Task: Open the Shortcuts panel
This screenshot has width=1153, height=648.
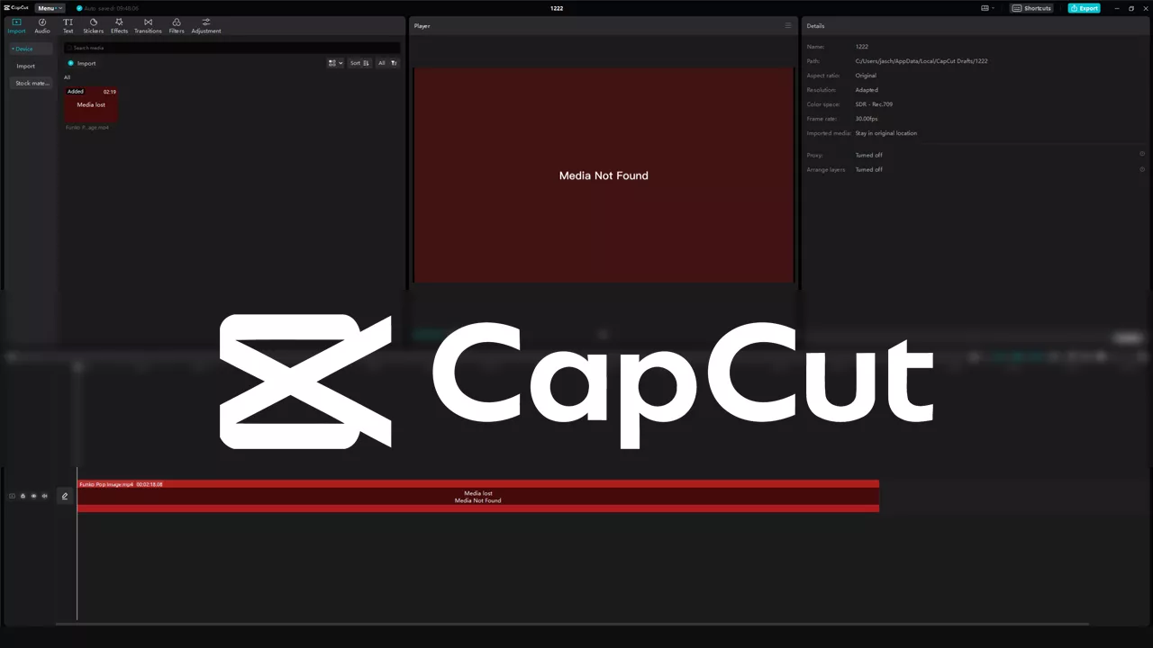Action: [1030, 8]
